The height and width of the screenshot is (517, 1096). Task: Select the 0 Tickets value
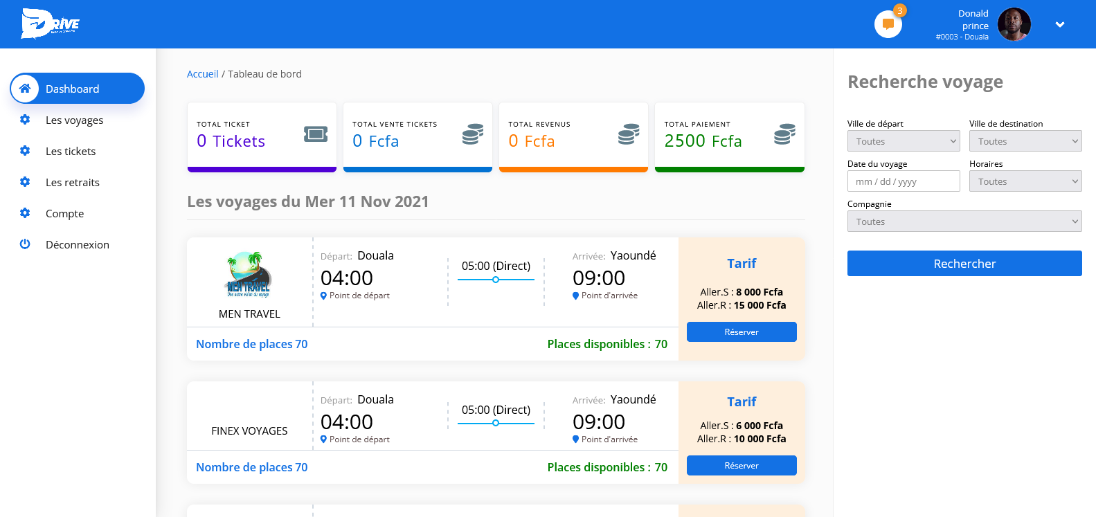(x=231, y=141)
